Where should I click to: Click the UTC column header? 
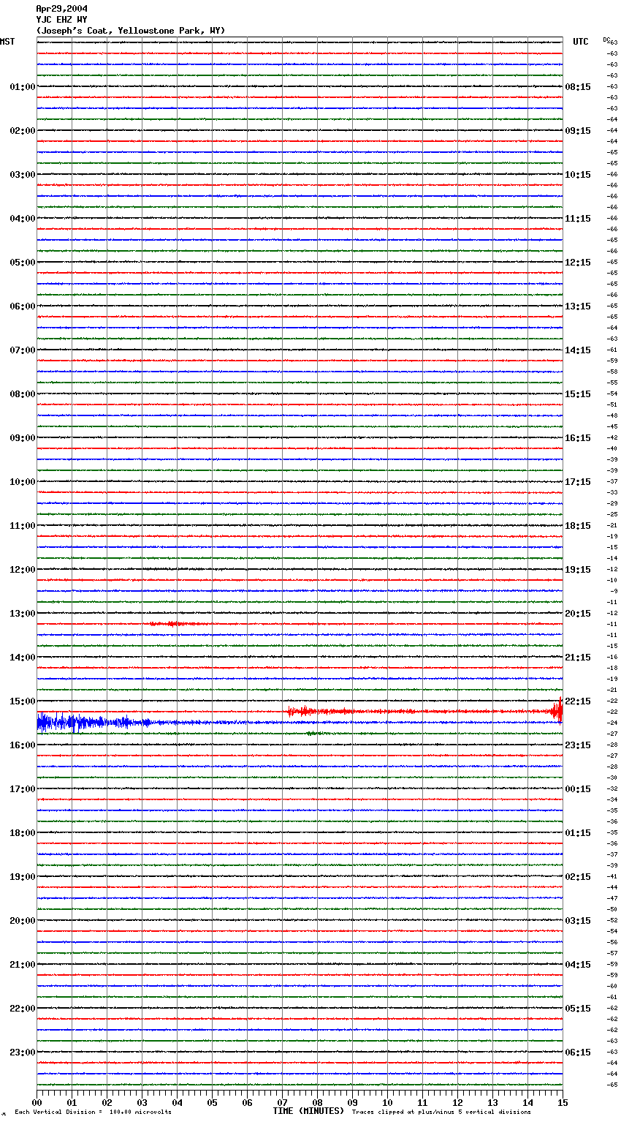tap(581, 42)
